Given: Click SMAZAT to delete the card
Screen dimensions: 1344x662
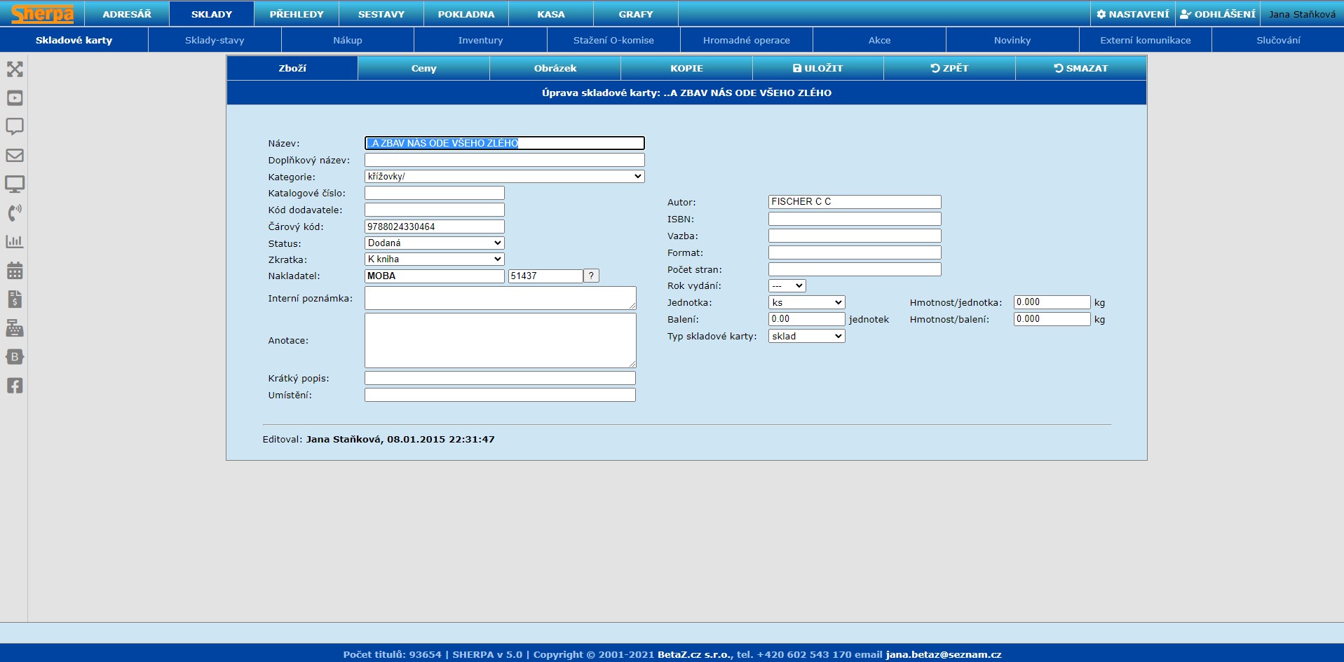Looking at the screenshot, I should pos(1081,68).
